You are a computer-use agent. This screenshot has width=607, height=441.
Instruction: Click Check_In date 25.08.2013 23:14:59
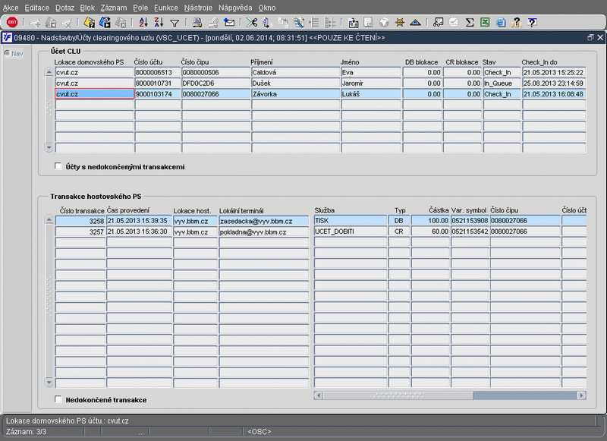pos(554,83)
